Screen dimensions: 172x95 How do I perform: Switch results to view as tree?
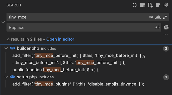158,5
